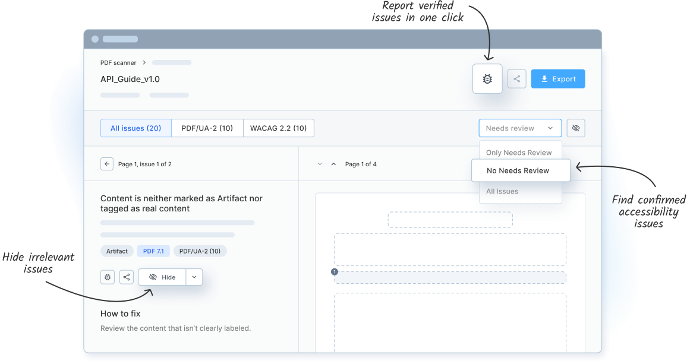Image resolution: width=687 pixels, height=364 pixels.
Task: Share this issue via small share icon
Action: 127,277
